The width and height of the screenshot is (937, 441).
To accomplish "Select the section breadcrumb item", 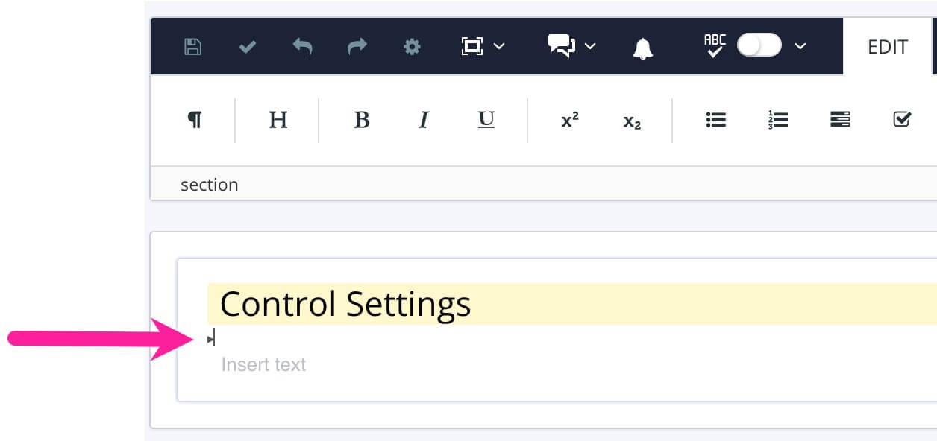I will 210,184.
